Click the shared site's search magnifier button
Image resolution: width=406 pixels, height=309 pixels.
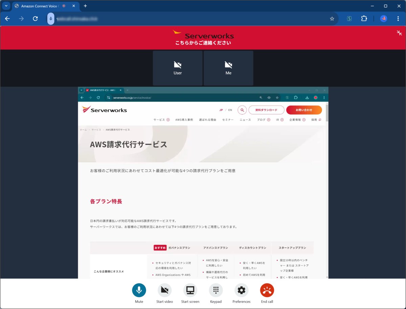coord(242,110)
